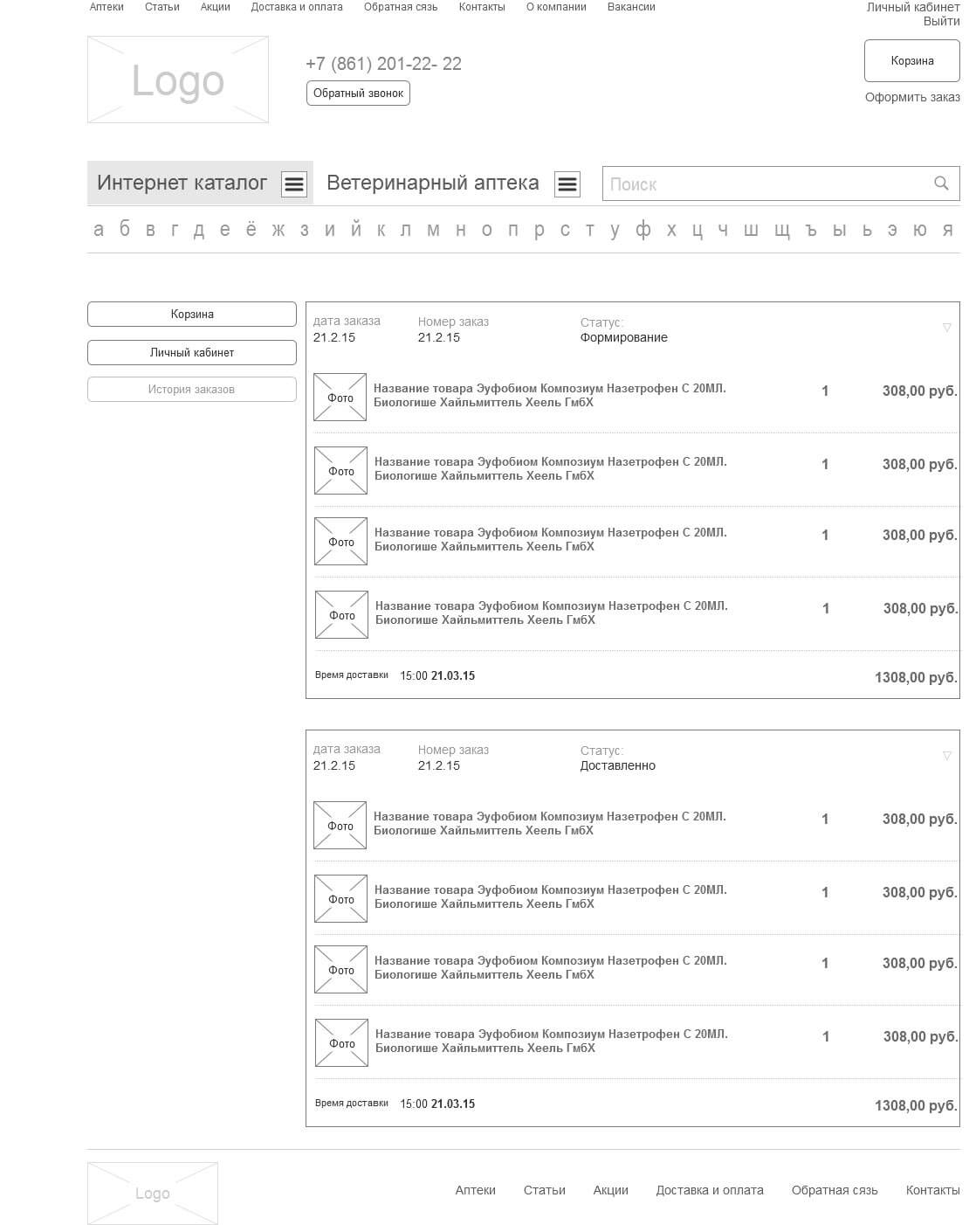Open the Корзина button in header
This screenshot has height=1225, width=969.
(912, 61)
